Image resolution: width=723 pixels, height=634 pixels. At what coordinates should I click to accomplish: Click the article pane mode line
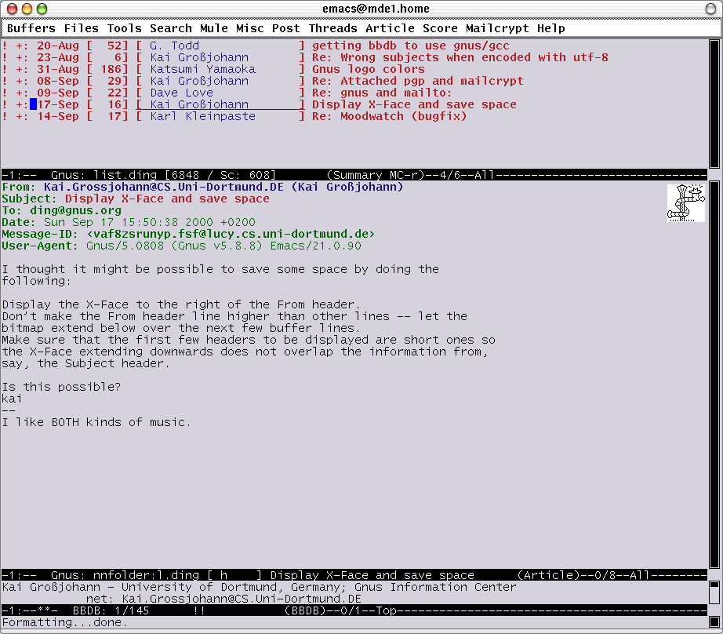click(x=354, y=575)
